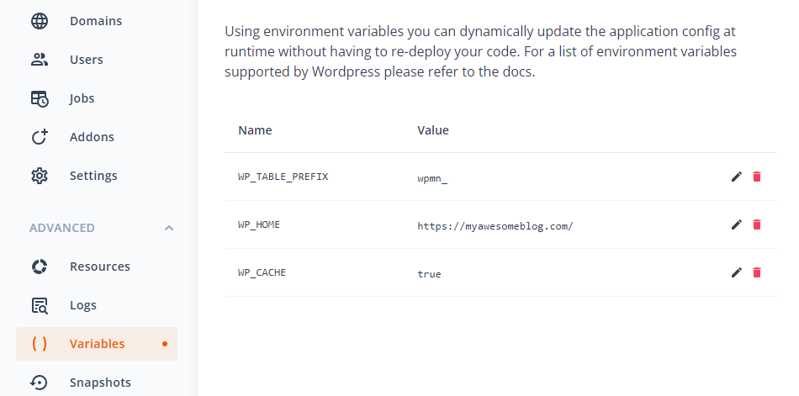Delete the WP_HOME variable
This screenshot has height=396, width=799.
pyautogui.click(x=757, y=224)
